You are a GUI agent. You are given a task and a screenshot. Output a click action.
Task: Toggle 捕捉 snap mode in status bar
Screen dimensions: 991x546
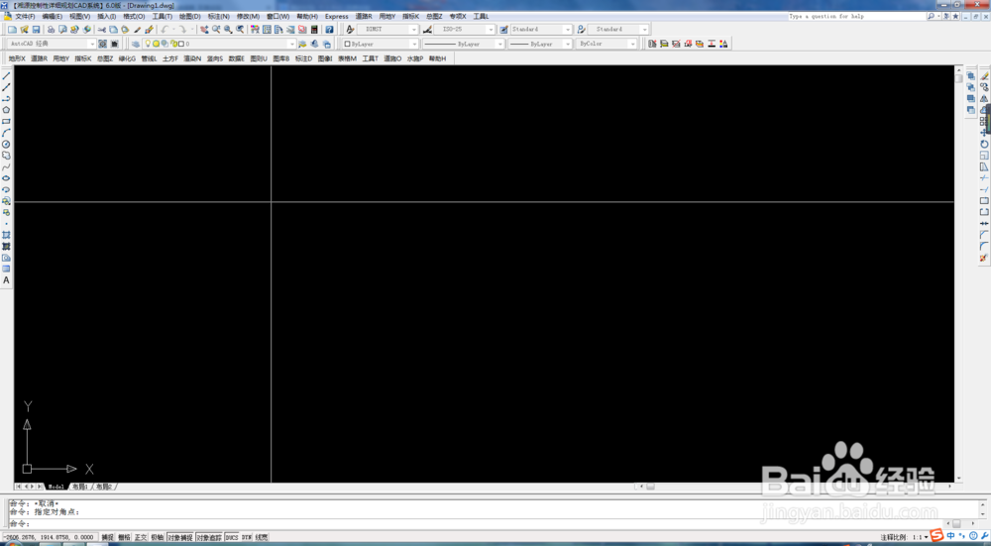click(107, 537)
